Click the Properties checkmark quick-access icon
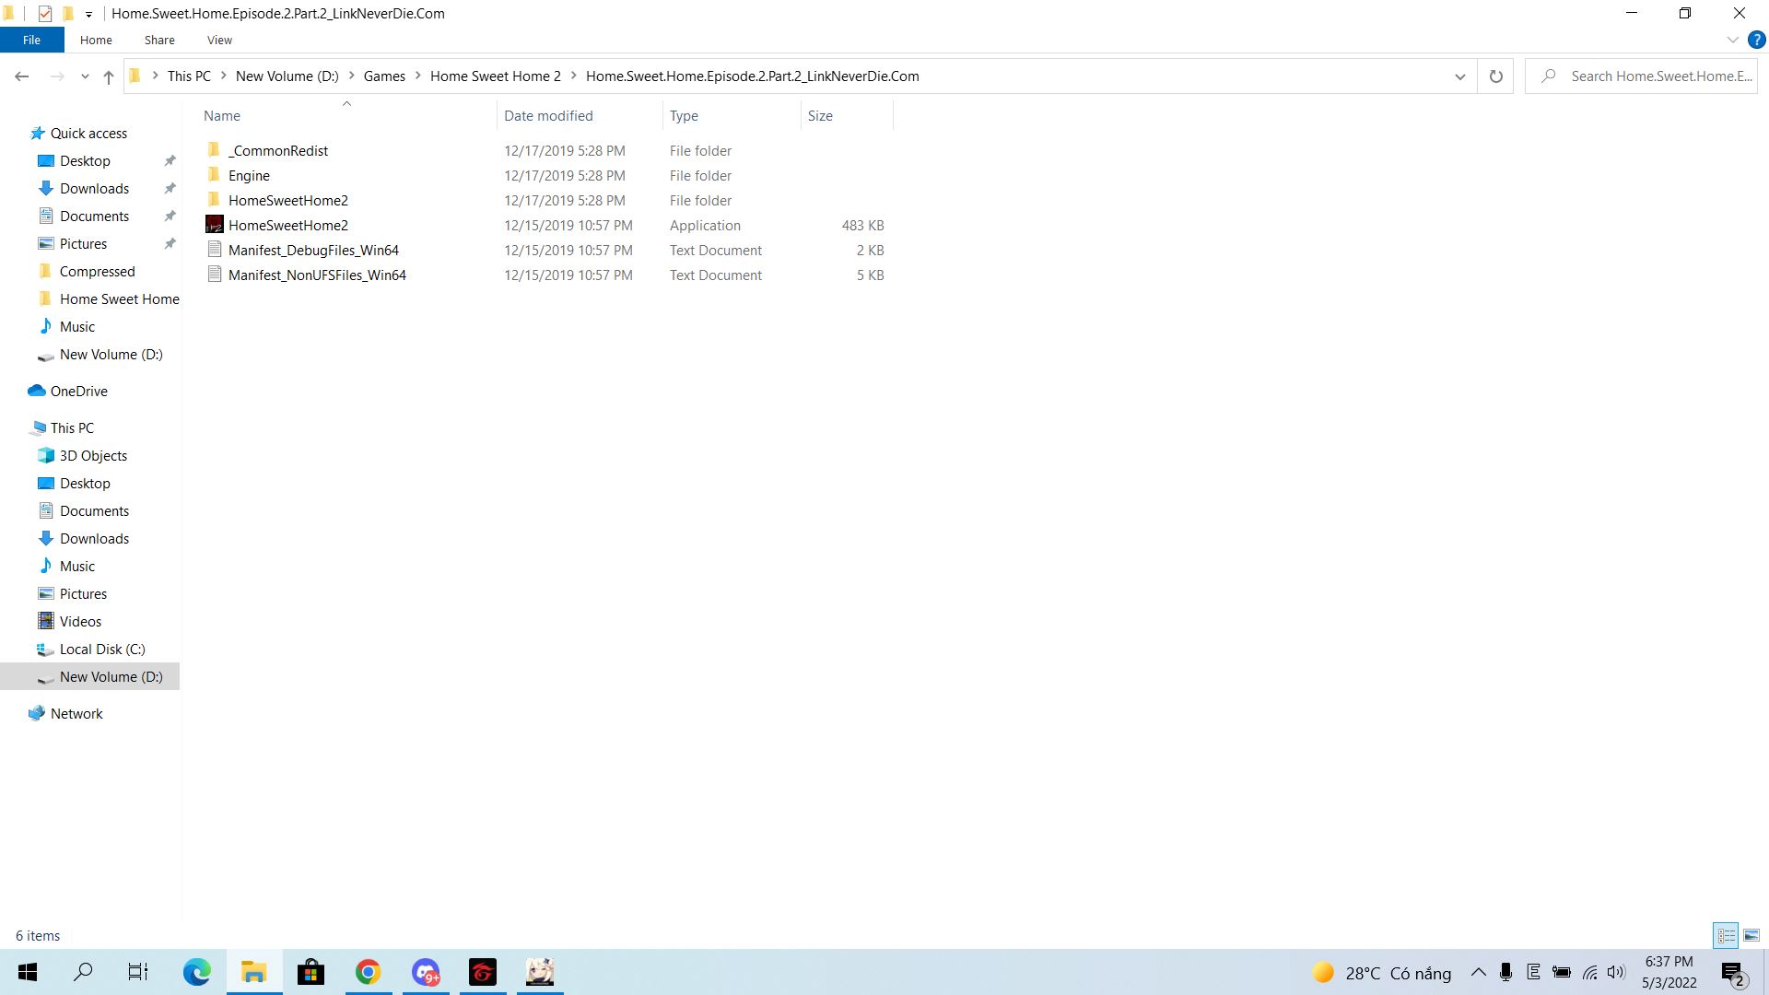Image resolution: width=1769 pixels, height=995 pixels. (x=45, y=13)
